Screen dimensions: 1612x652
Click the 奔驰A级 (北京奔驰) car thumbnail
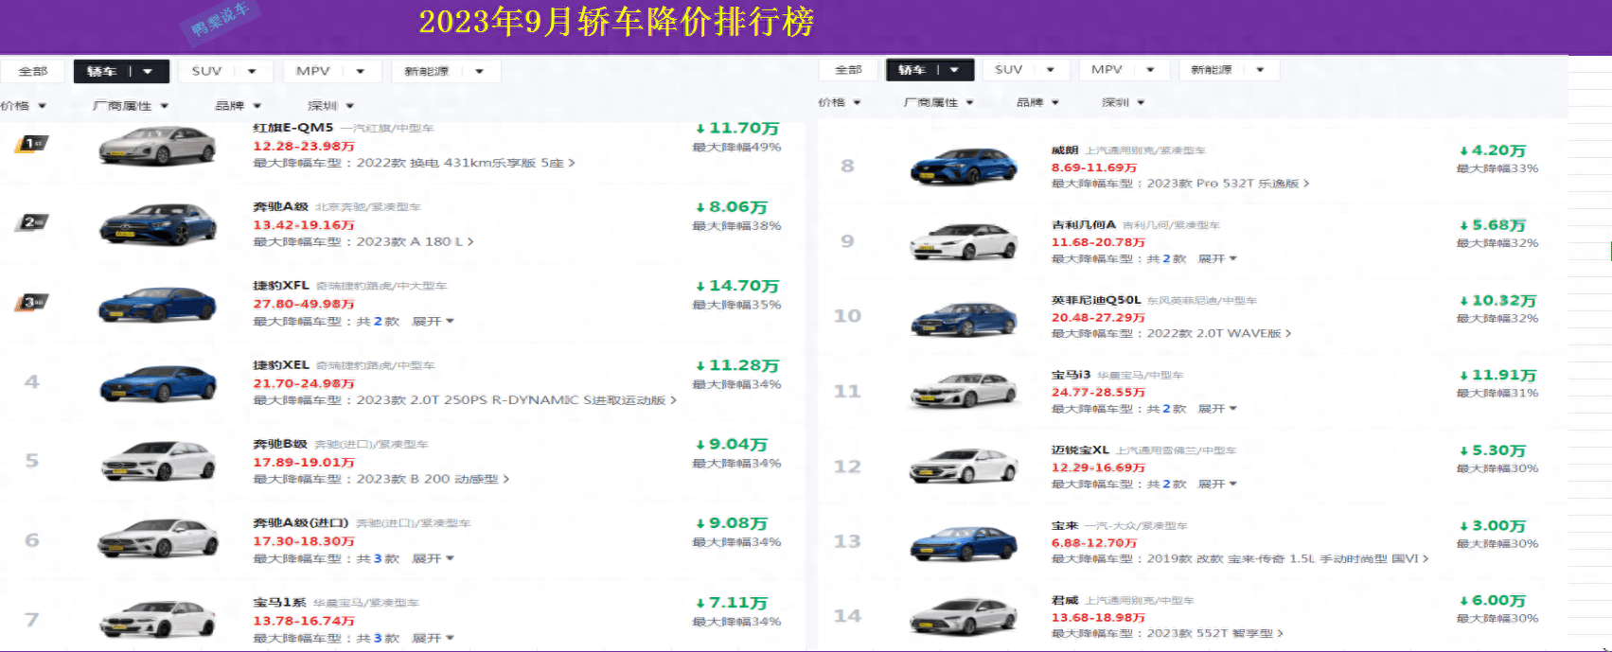tap(158, 224)
